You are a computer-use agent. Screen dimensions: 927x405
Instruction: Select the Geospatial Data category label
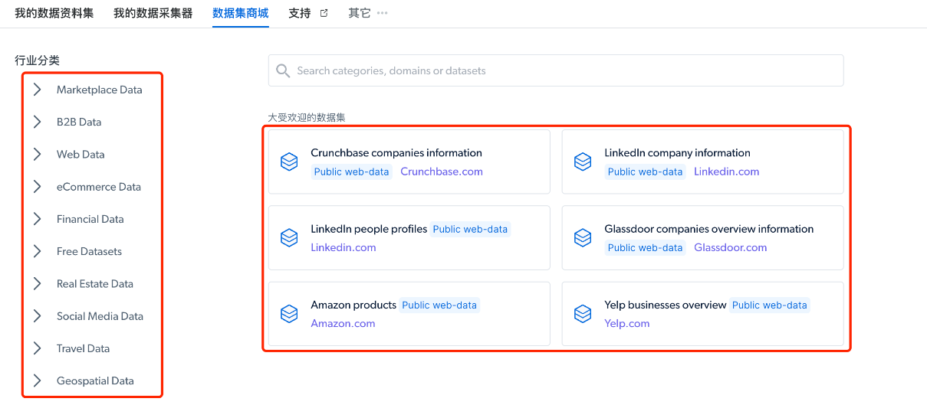[x=95, y=381]
